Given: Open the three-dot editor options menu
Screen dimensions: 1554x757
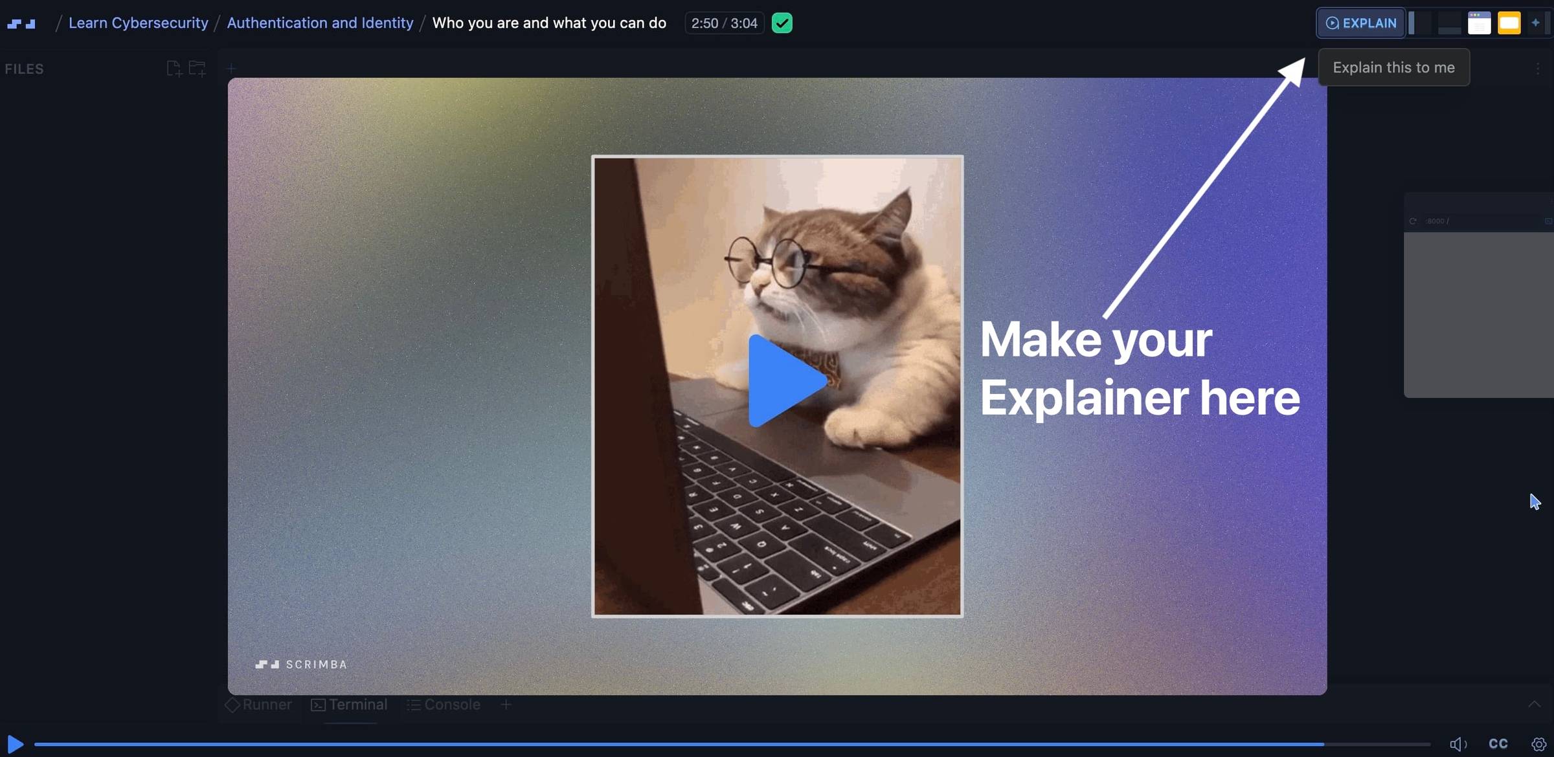Looking at the screenshot, I should point(1538,69).
